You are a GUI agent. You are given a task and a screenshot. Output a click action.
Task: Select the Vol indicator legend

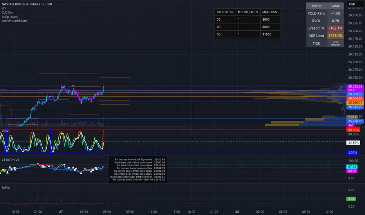[4, 8]
